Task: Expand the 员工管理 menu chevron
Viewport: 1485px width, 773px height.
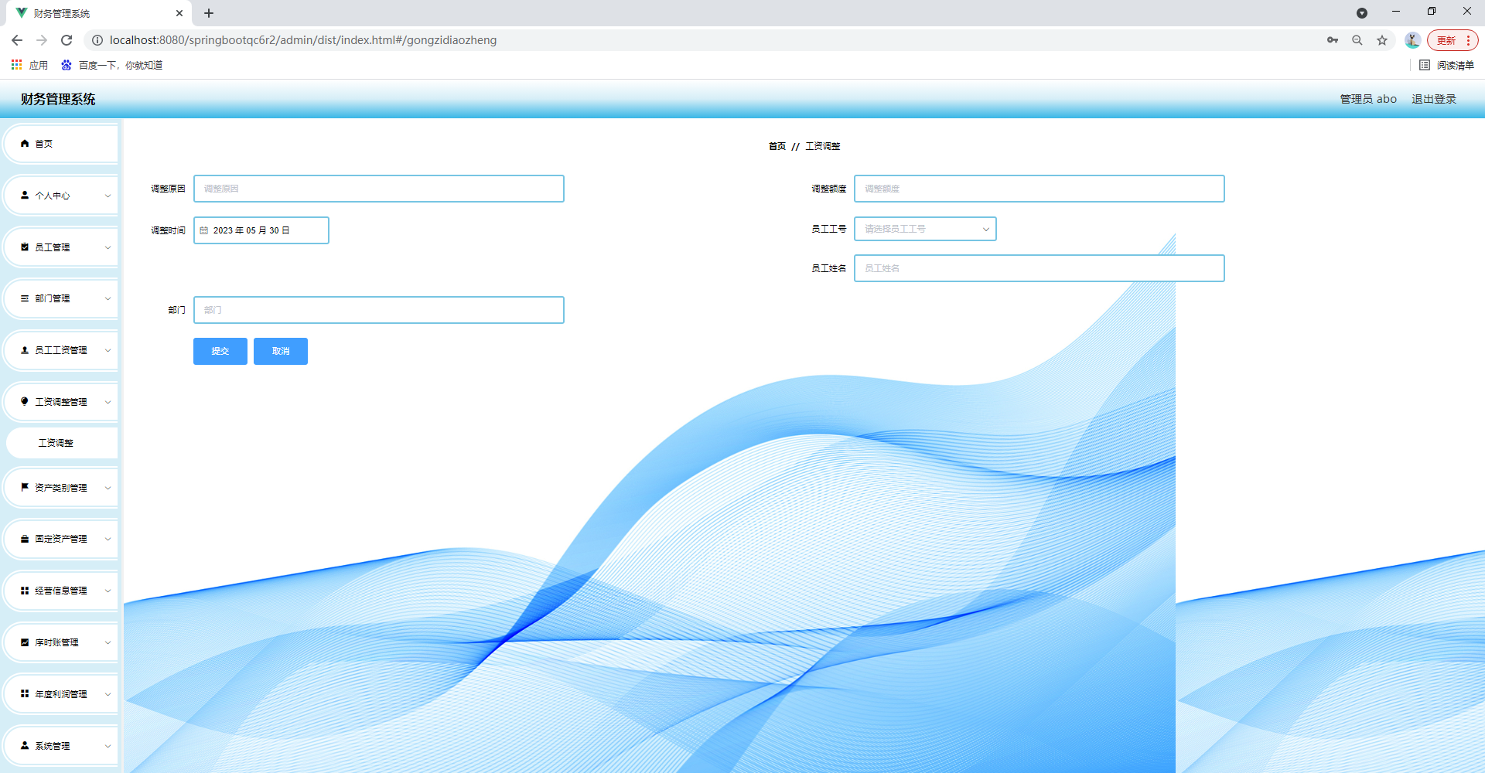Action: pyautogui.click(x=108, y=247)
